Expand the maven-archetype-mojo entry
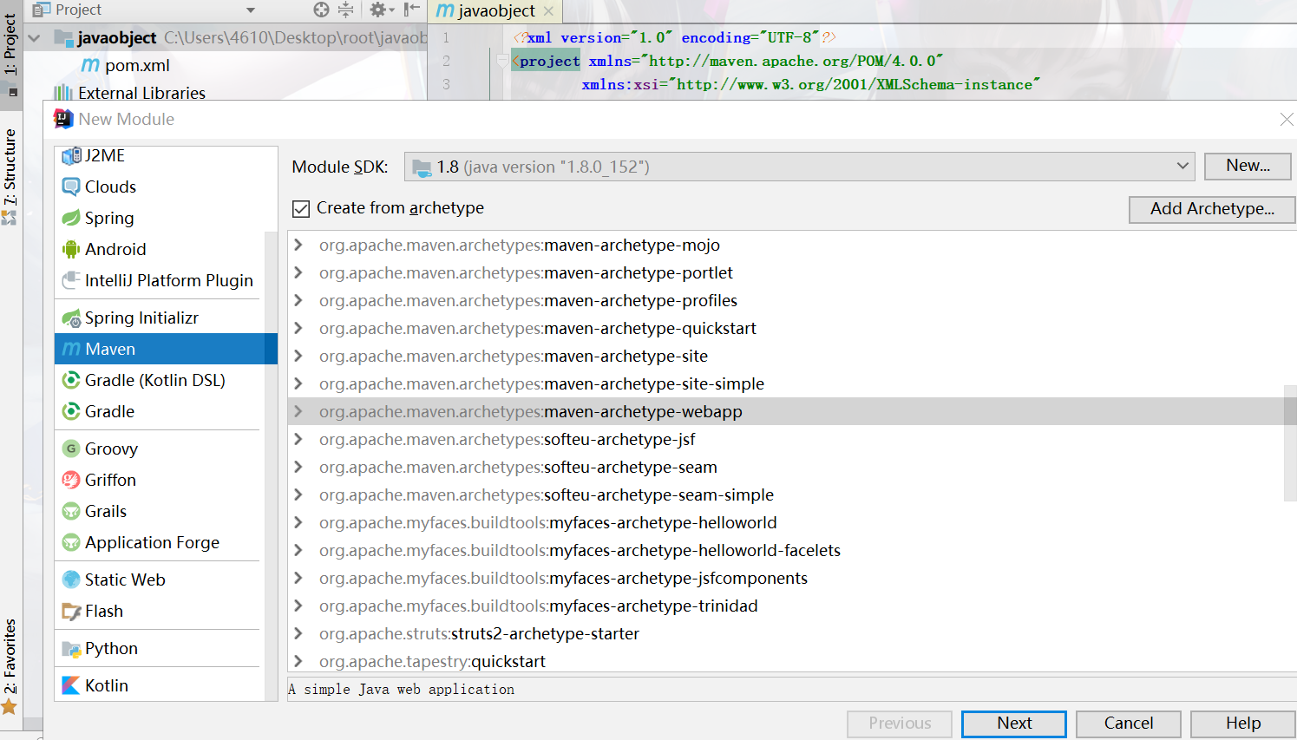The height and width of the screenshot is (740, 1297). tap(298, 245)
